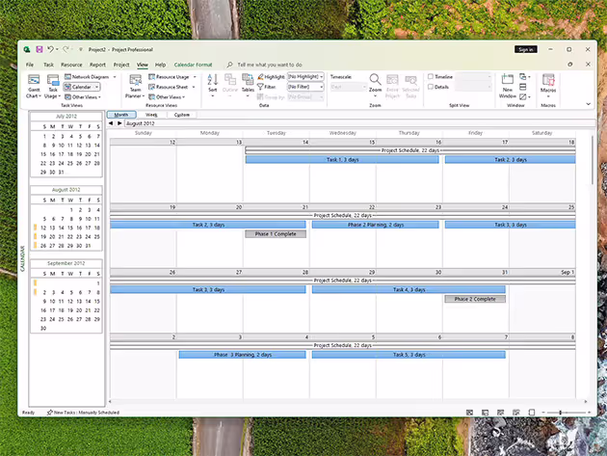
Task: Open the Resource ribbon tab
Action: (71, 65)
